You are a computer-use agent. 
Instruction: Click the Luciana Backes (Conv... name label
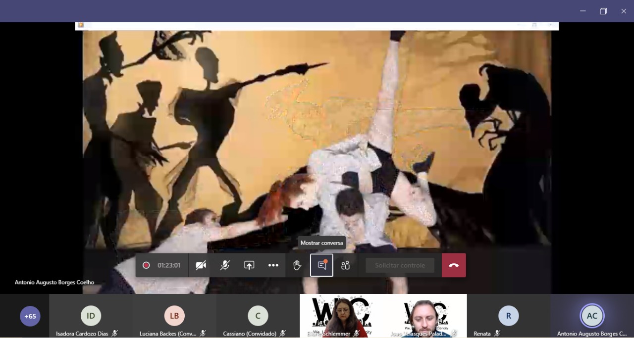[x=168, y=334]
